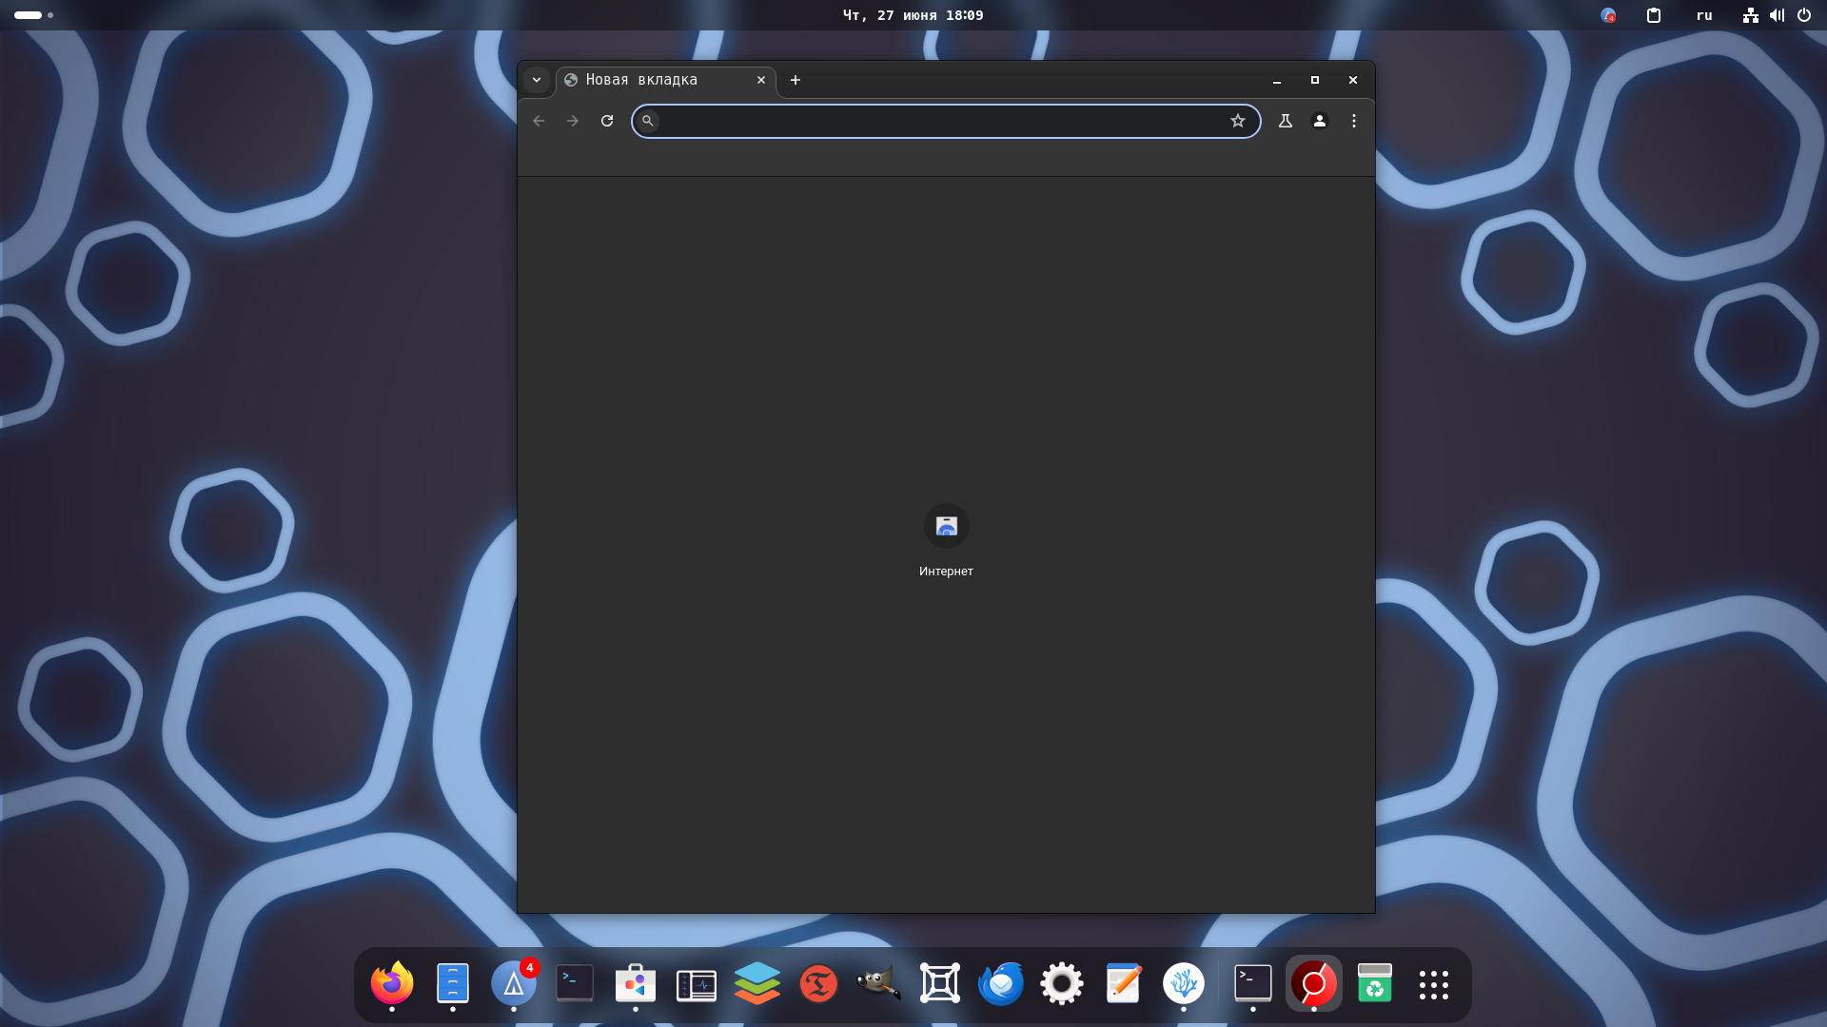Open the volume indicator in top bar
Image resolution: width=1827 pixels, height=1027 pixels.
1778,15
